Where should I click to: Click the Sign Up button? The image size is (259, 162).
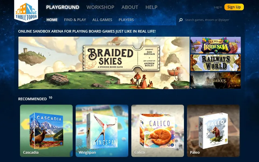pos(234,7)
